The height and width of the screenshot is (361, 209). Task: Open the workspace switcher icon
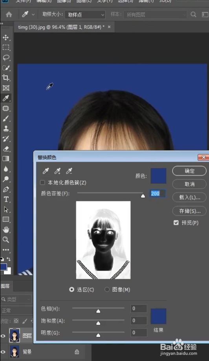(205, 15)
